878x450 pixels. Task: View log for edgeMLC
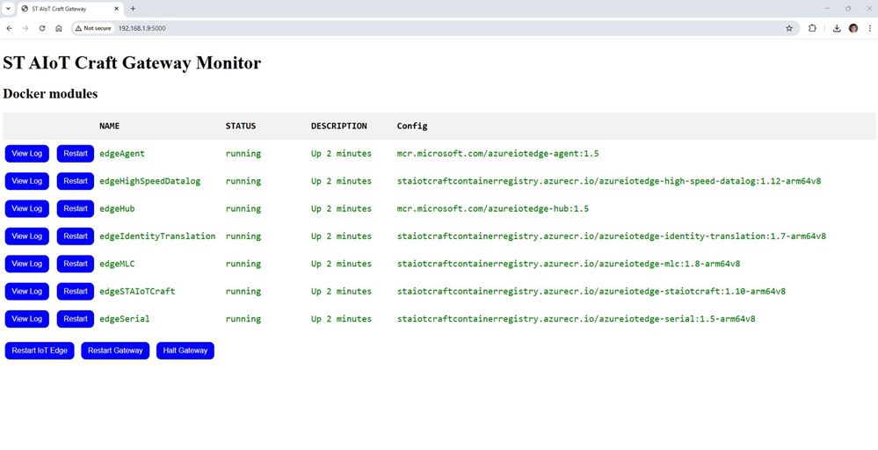[27, 263]
